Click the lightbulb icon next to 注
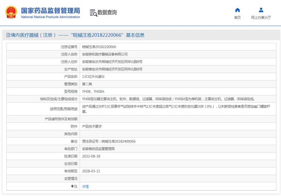This screenshot has height=196, width=281. pos(72,186)
